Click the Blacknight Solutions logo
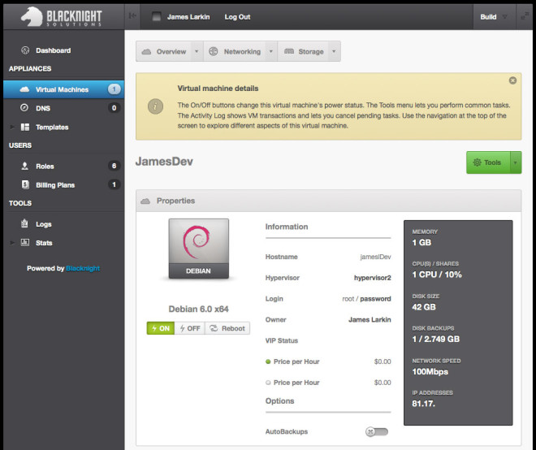 point(61,17)
